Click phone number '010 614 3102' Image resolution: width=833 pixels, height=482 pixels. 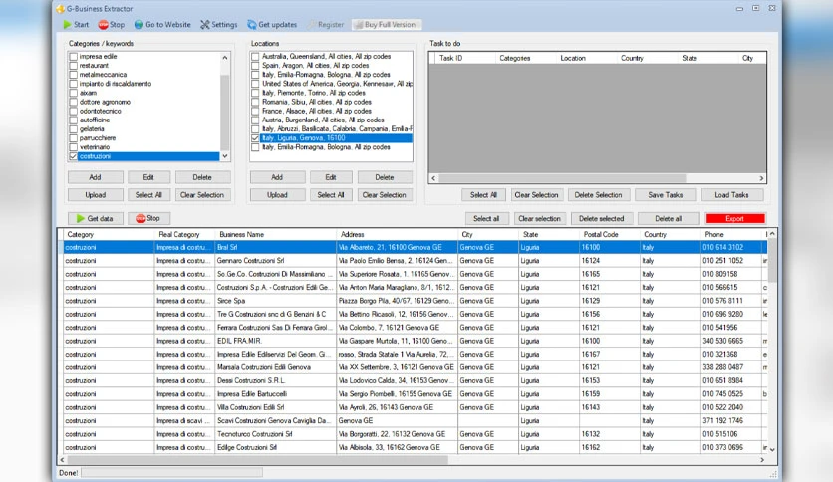click(722, 247)
